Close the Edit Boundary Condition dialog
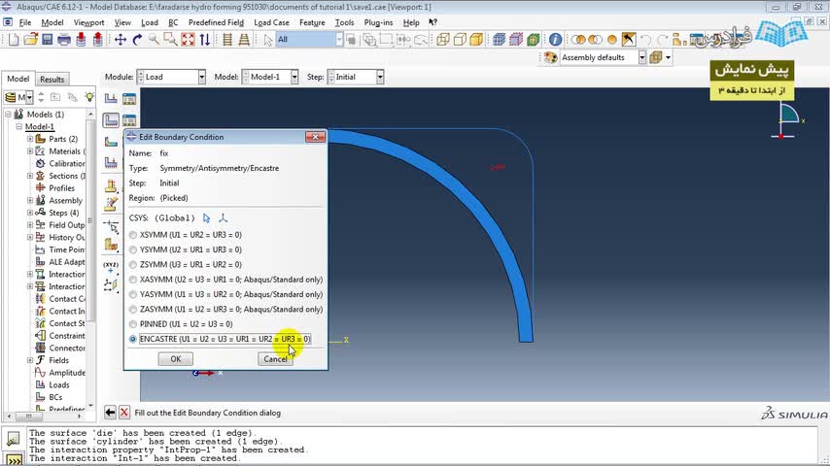830x466 pixels. (x=315, y=137)
